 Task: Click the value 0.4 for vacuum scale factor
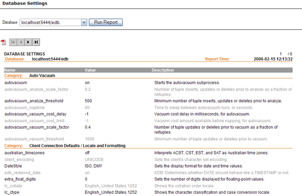[88, 127]
